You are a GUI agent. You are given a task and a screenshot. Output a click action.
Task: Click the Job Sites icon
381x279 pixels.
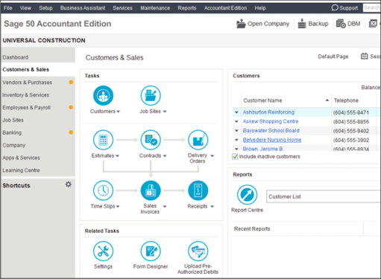coord(151,95)
